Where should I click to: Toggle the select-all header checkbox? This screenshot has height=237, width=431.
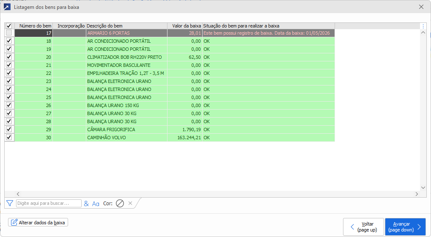click(9, 26)
